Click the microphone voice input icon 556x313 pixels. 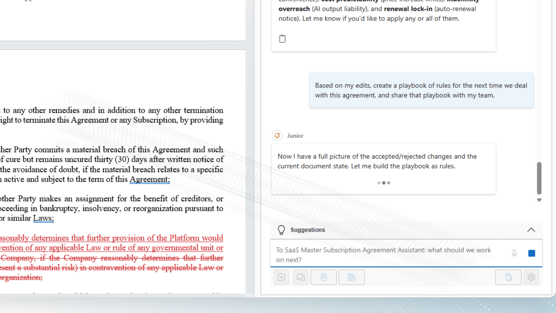point(514,253)
